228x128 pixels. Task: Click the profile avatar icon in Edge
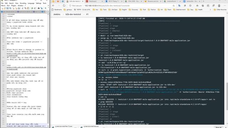(219, 6)
